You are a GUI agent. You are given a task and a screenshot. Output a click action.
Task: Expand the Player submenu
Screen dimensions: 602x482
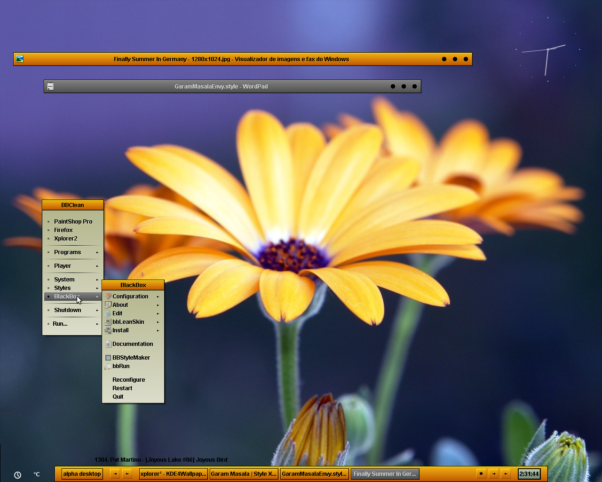point(73,266)
